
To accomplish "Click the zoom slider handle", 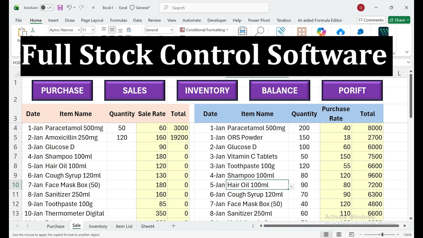I will [382, 235].
